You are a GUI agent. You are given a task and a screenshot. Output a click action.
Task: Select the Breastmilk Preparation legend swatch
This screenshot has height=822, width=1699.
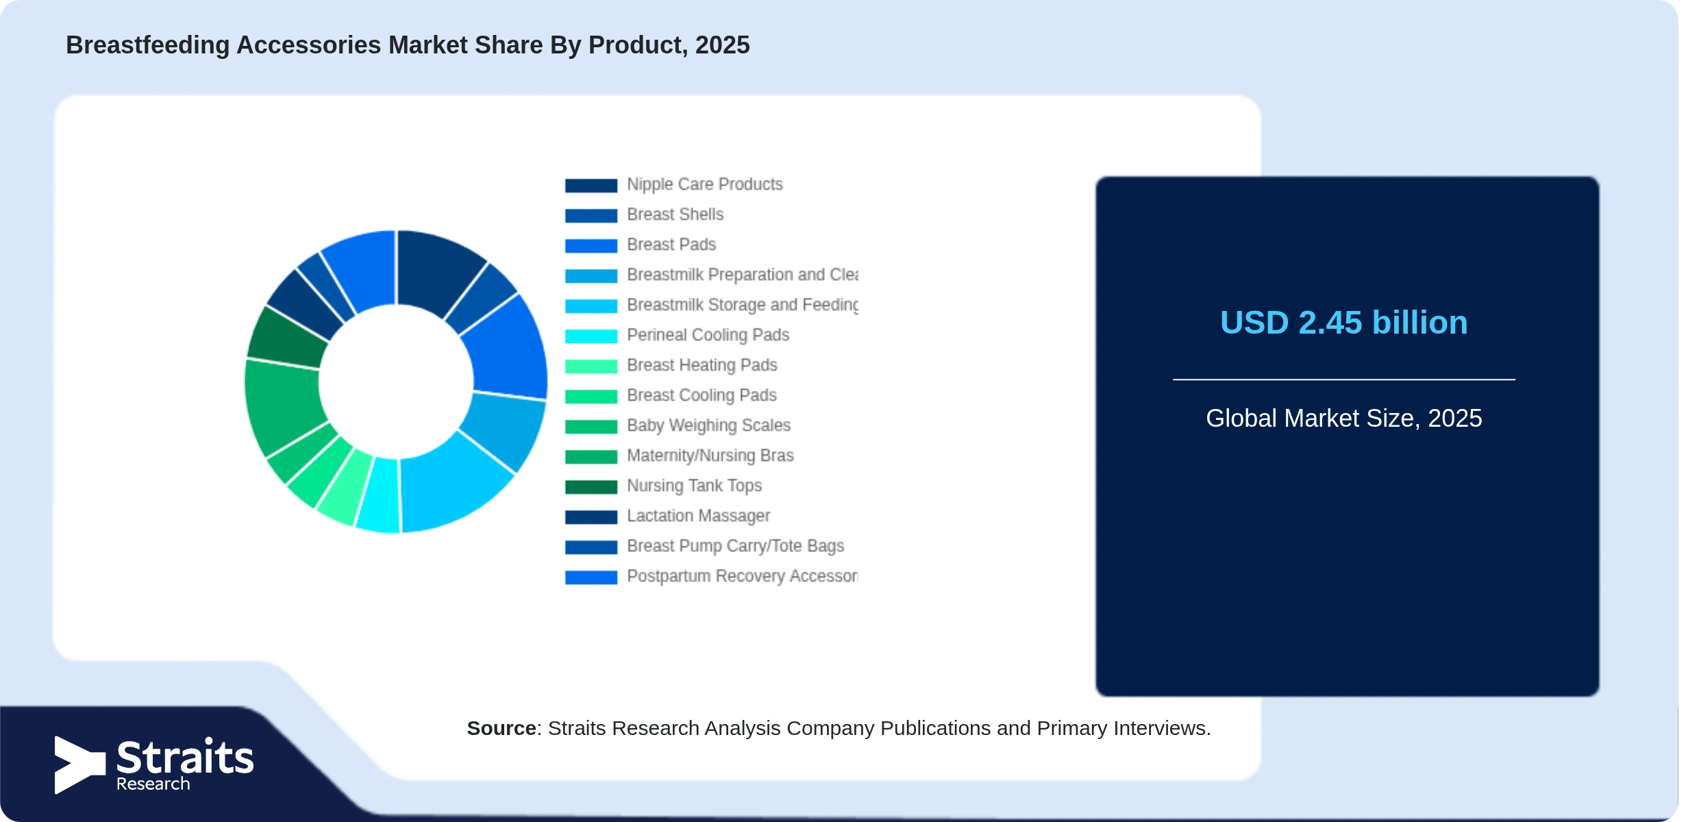click(x=591, y=275)
